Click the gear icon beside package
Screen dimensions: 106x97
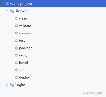[x=16, y=48]
